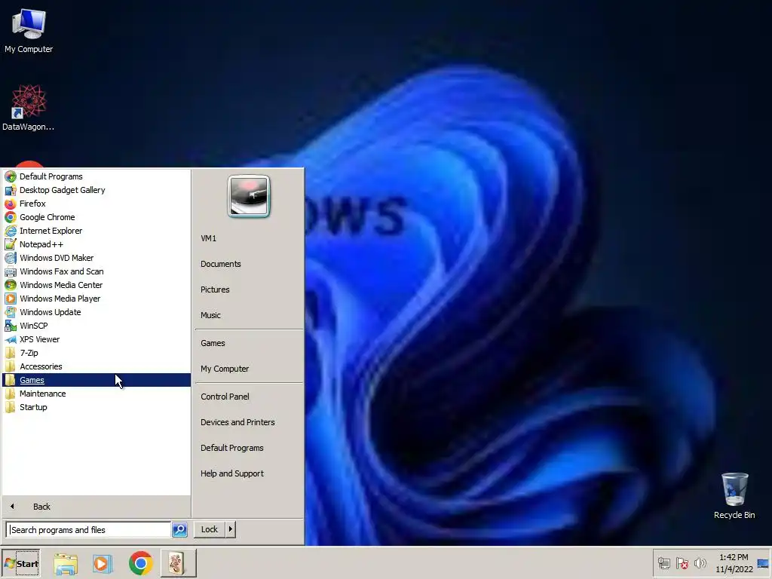Screen dimensions: 772x579
Task: Click the Action Center flag tray icon
Action: click(x=682, y=562)
